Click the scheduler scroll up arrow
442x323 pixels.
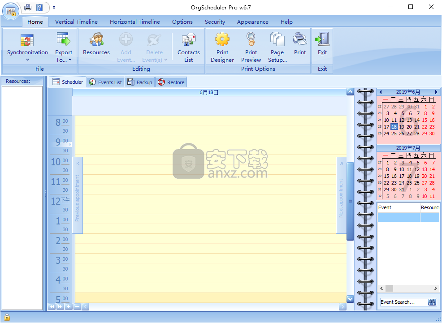click(x=350, y=92)
